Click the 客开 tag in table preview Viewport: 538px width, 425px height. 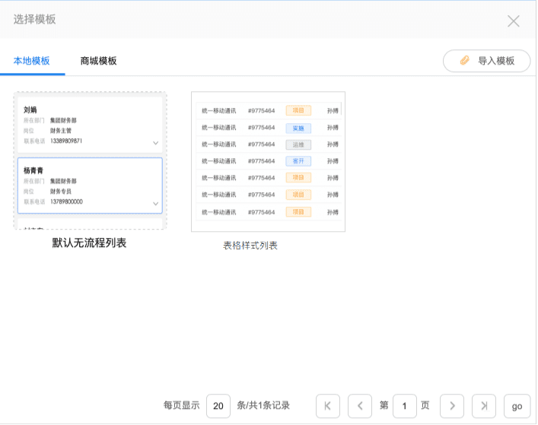click(298, 161)
